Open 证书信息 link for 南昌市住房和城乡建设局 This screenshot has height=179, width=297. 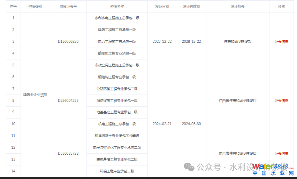tap(281, 153)
